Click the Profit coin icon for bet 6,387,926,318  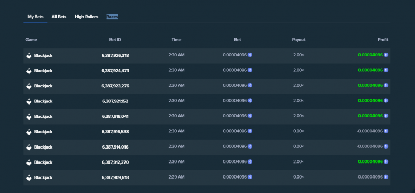pyautogui.click(x=386, y=55)
